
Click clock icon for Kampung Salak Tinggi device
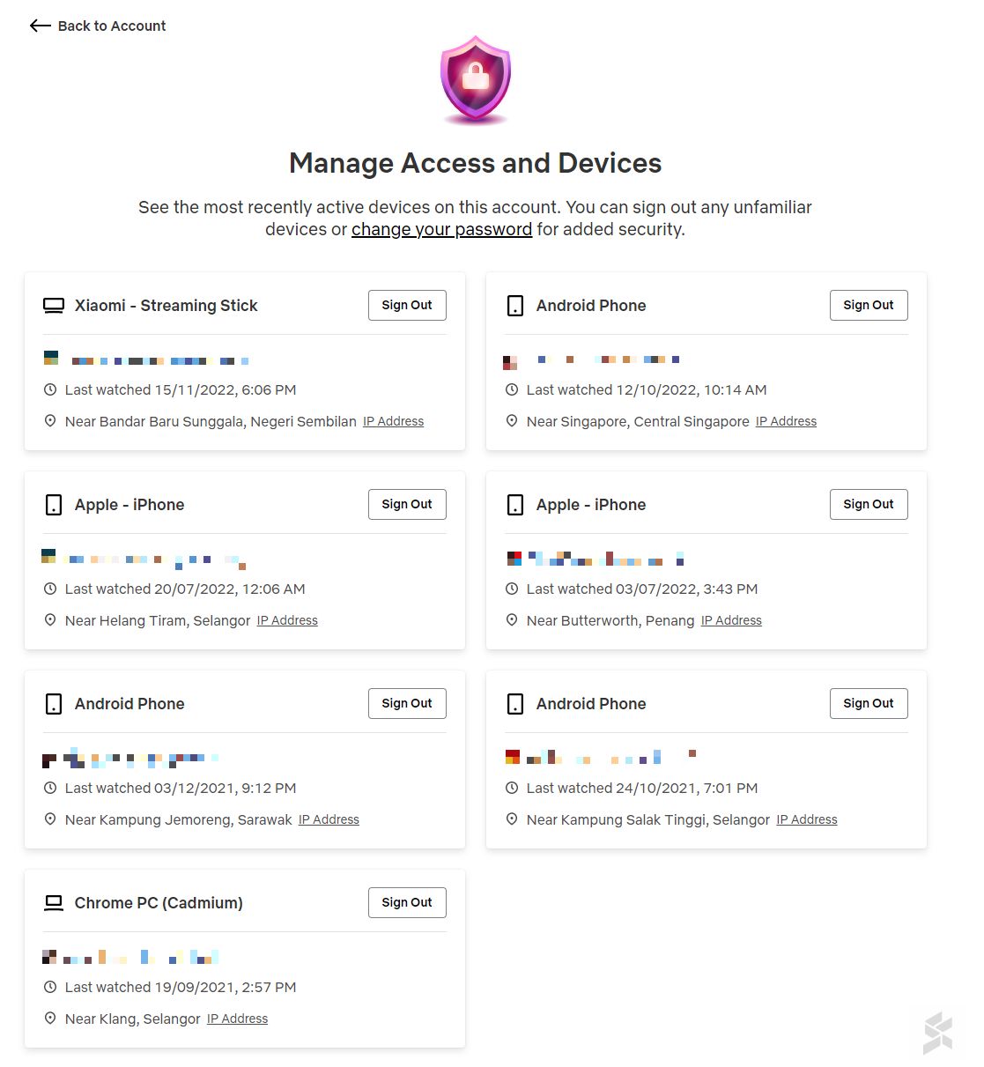[x=512, y=788]
